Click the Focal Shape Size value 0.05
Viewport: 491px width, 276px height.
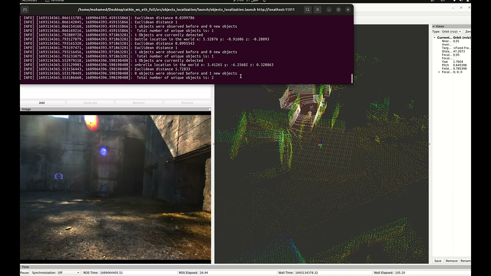(456, 55)
